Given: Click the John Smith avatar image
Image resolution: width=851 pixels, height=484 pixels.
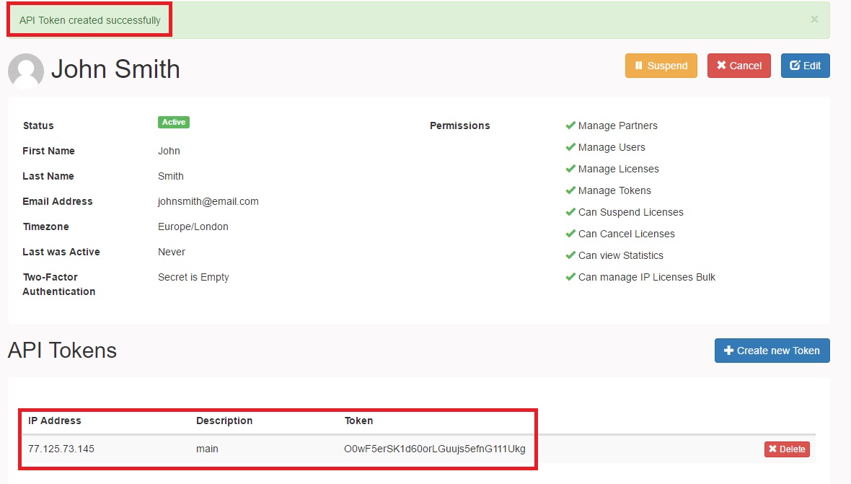Looking at the screenshot, I should coord(26,71).
